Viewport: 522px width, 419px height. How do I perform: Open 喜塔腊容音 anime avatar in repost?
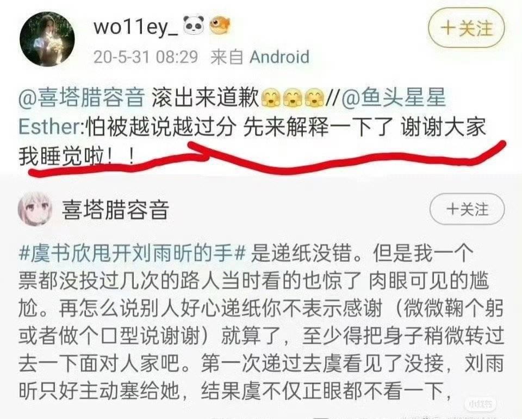point(35,209)
